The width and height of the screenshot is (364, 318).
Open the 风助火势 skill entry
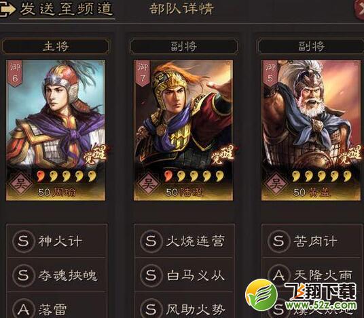click(184, 306)
